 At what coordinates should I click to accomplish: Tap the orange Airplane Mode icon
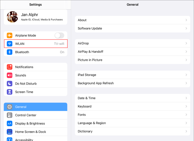pos(10,35)
